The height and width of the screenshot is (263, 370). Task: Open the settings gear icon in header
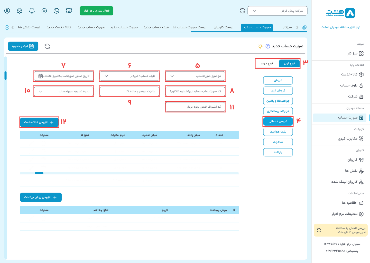pyautogui.click(x=20, y=11)
